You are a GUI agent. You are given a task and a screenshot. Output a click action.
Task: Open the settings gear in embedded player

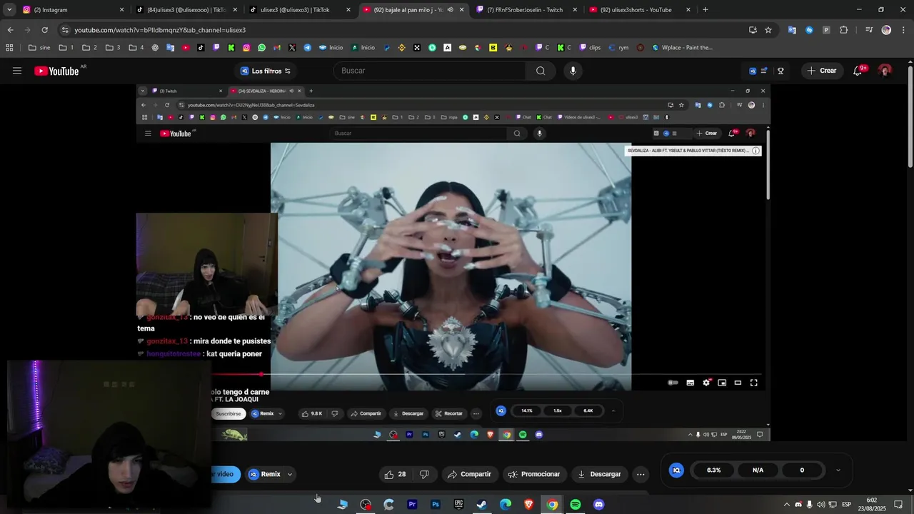(x=706, y=383)
